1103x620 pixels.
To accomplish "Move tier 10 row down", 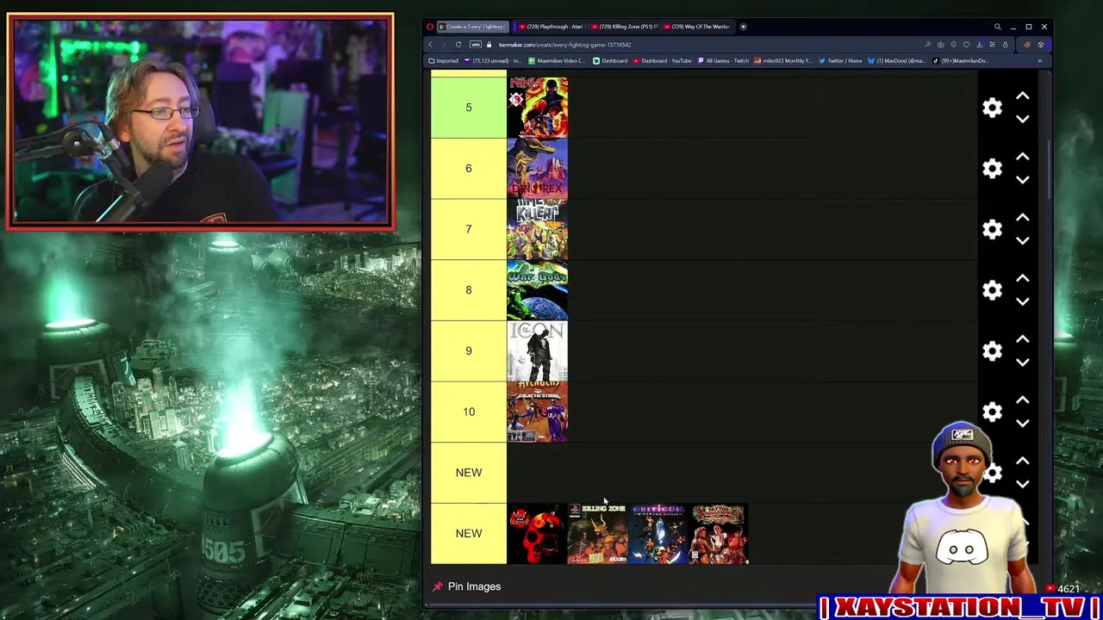I will pos(1022,424).
